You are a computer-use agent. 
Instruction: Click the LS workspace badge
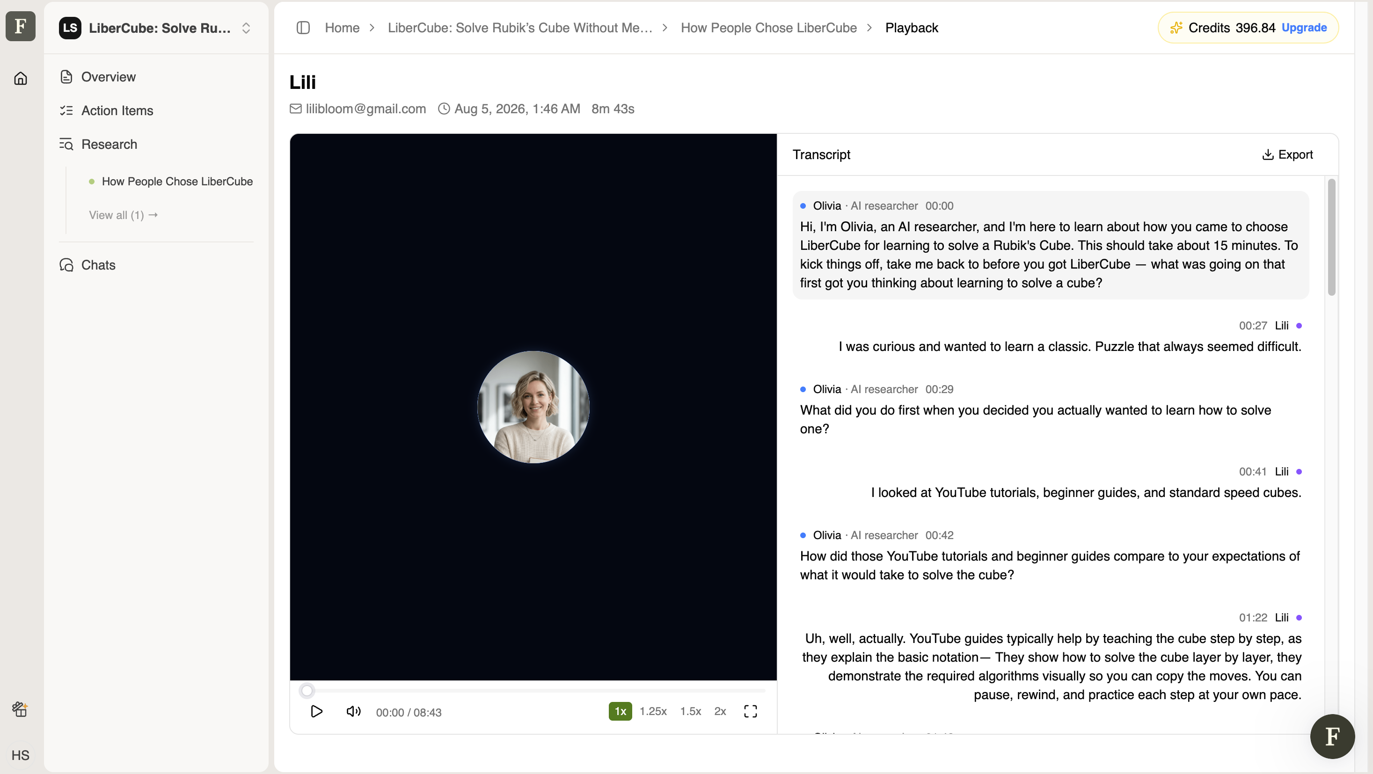70,28
